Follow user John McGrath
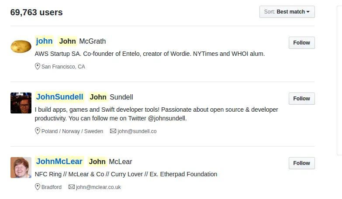This screenshot has height=199, width=342. 301,43
